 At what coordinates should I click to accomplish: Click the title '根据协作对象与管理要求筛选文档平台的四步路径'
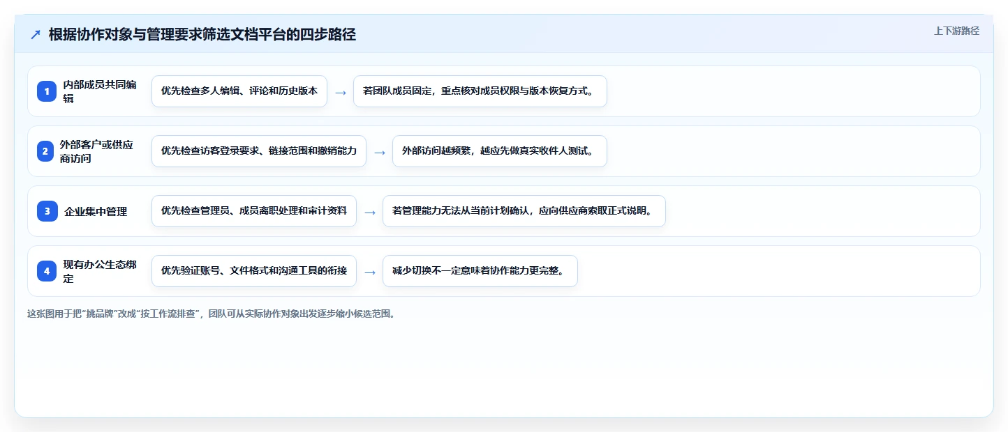[202, 35]
